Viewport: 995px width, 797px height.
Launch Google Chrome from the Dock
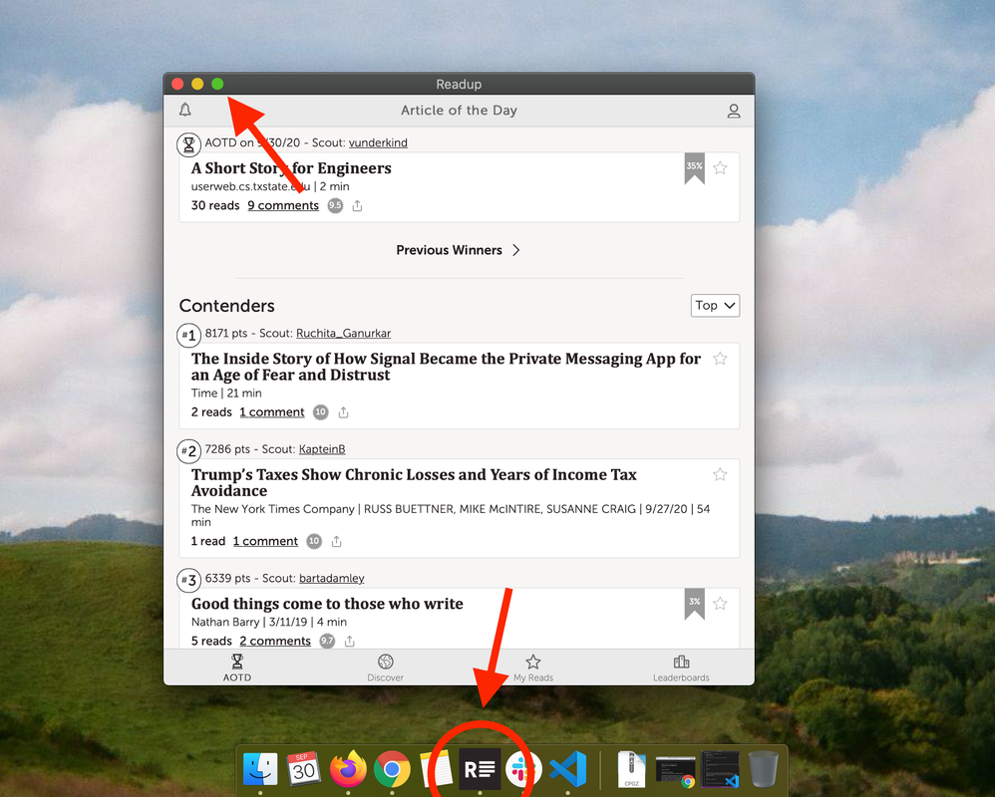pyautogui.click(x=392, y=769)
